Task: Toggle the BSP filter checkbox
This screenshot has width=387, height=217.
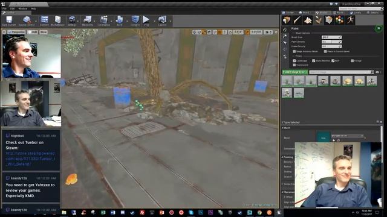Action: click(x=333, y=60)
